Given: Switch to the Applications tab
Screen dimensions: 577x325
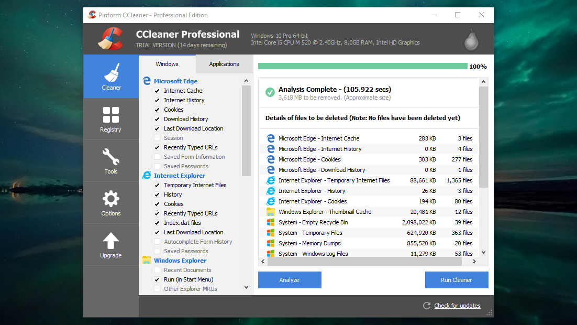Looking at the screenshot, I should [x=224, y=63].
